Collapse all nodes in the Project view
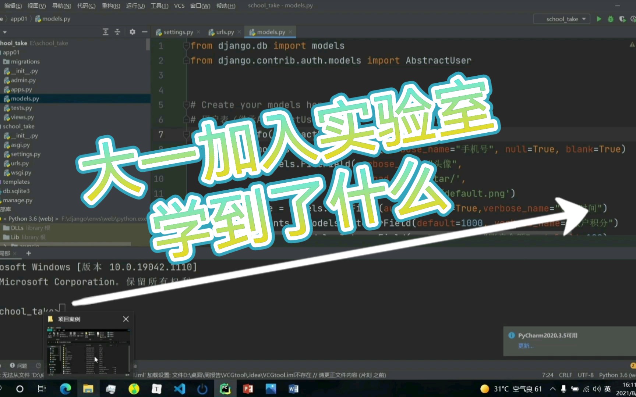 [117, 32]
